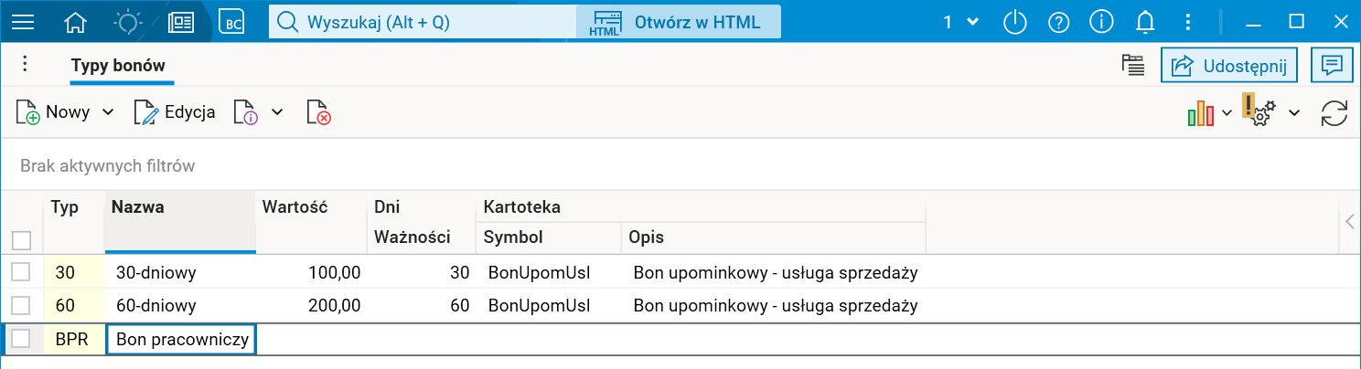The width and height of the screenshot is (1361, 369).
Task: Click the delete record icon
Action: [318, 112]
